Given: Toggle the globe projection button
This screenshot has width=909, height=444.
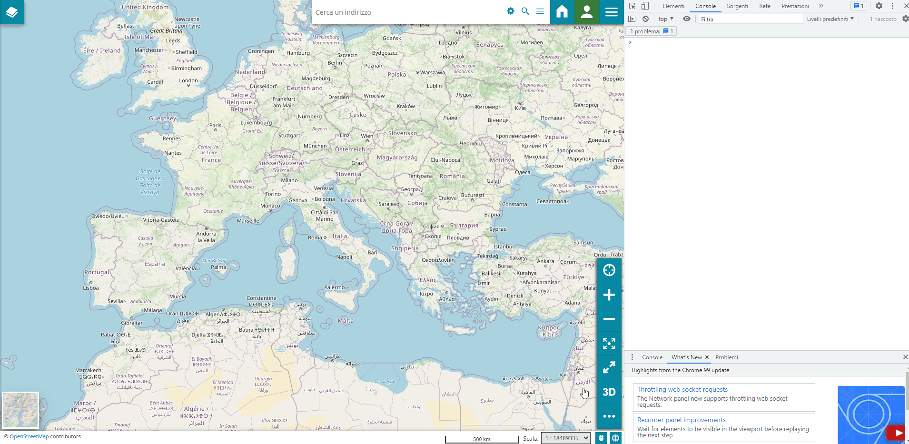Looking at the screenshot, I should [x=615, y=438].
